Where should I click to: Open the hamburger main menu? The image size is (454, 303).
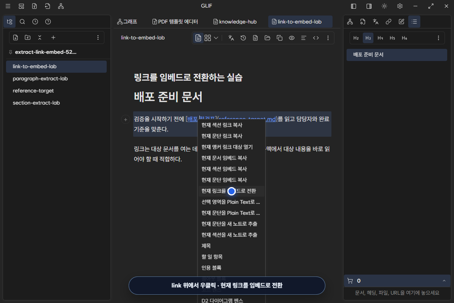pyautogui.click(x=8, y=6)
